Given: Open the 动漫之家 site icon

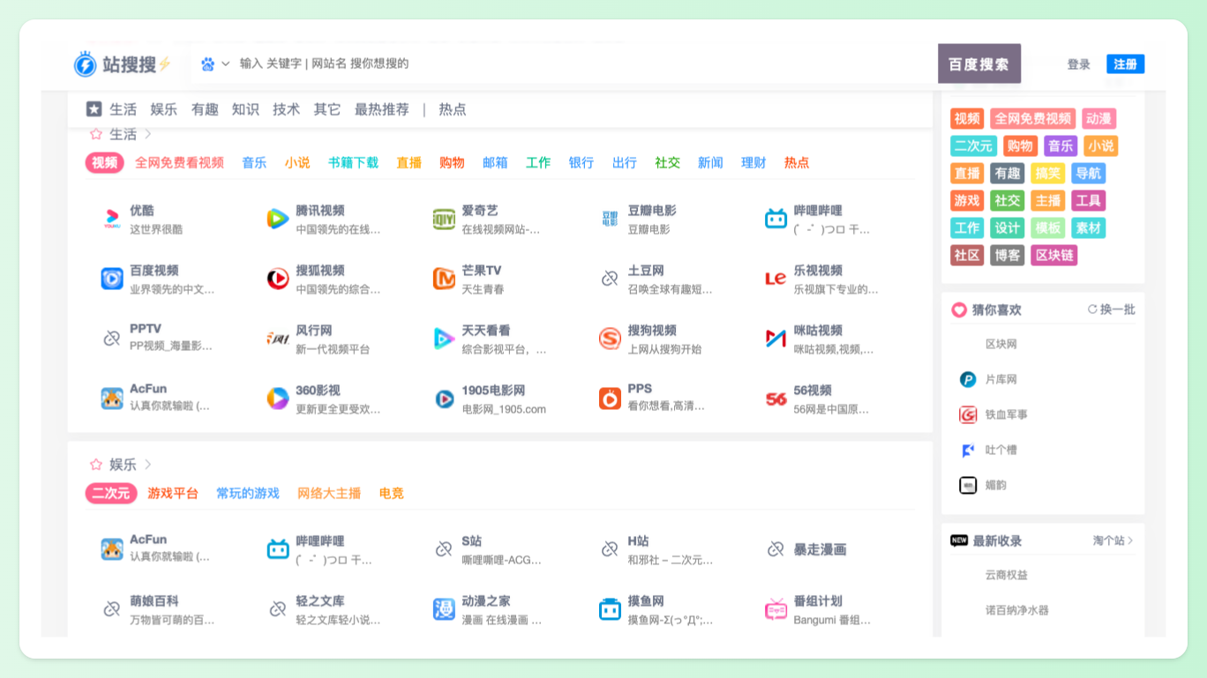Looking at the screenshot, I should pyautogui.click(x=444, y=608).
